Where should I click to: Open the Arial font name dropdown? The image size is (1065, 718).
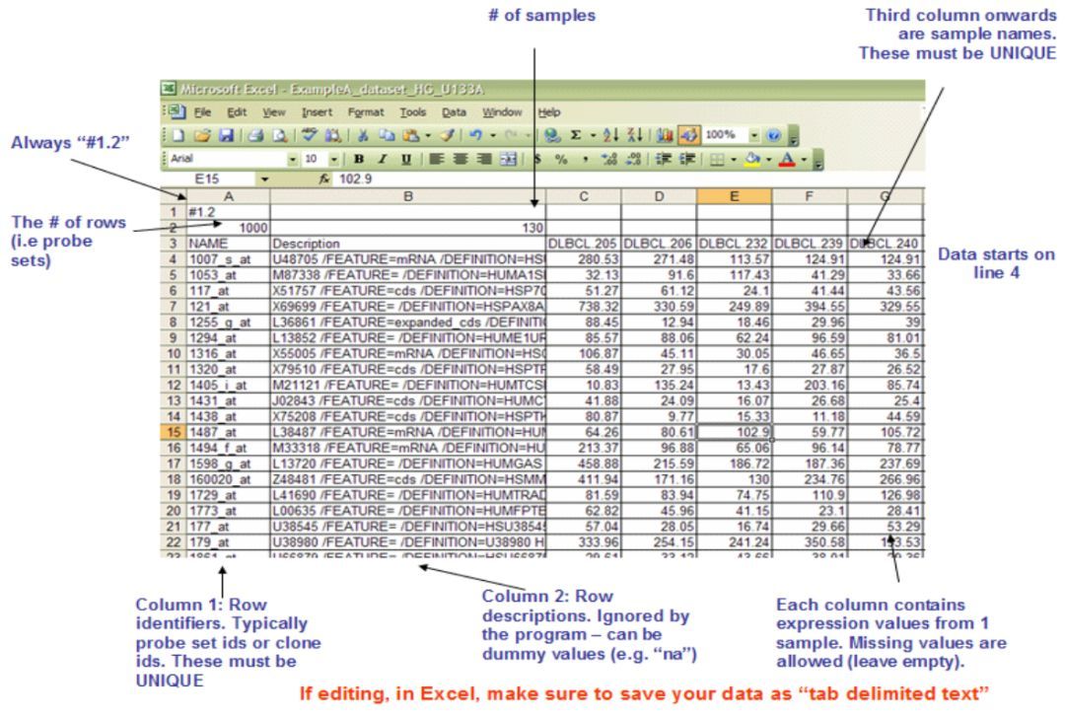tap(292, 160)
